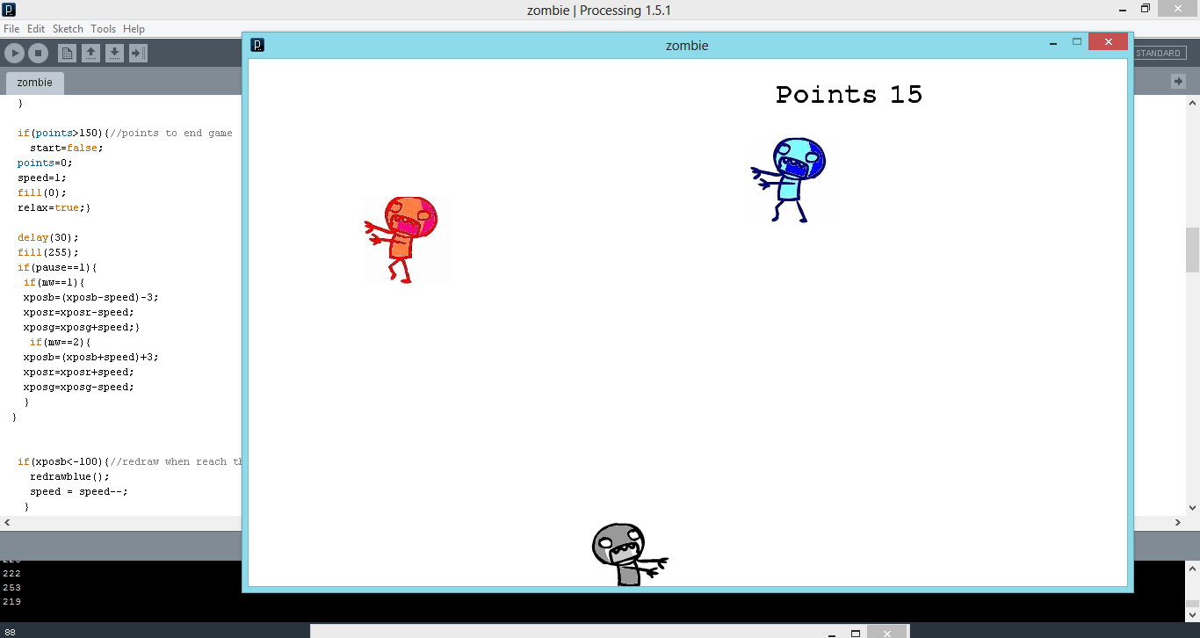Screen dimensions: 1200x638
Task: Click the gray zombie in the game
Action: click(x=629, y=555)
